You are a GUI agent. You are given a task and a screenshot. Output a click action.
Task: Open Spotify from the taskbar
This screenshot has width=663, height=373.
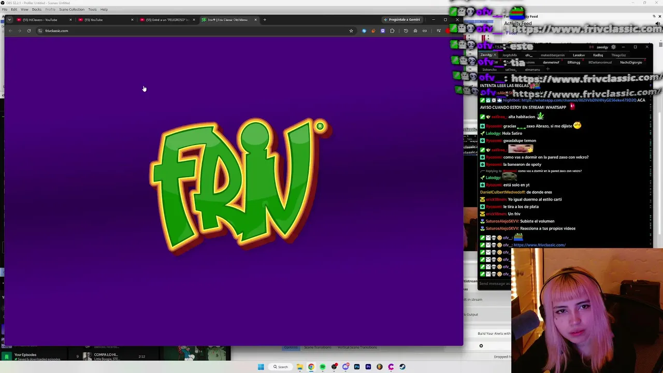point(322,367)
